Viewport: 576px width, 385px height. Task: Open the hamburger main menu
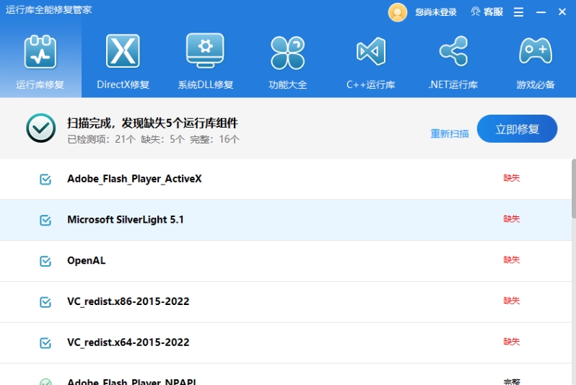click(518, 12)
